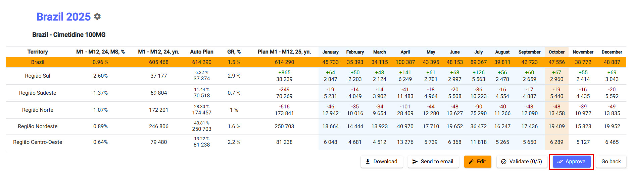
Task: Click Região Norte plan value 173 841
Action: coord(284,113)
